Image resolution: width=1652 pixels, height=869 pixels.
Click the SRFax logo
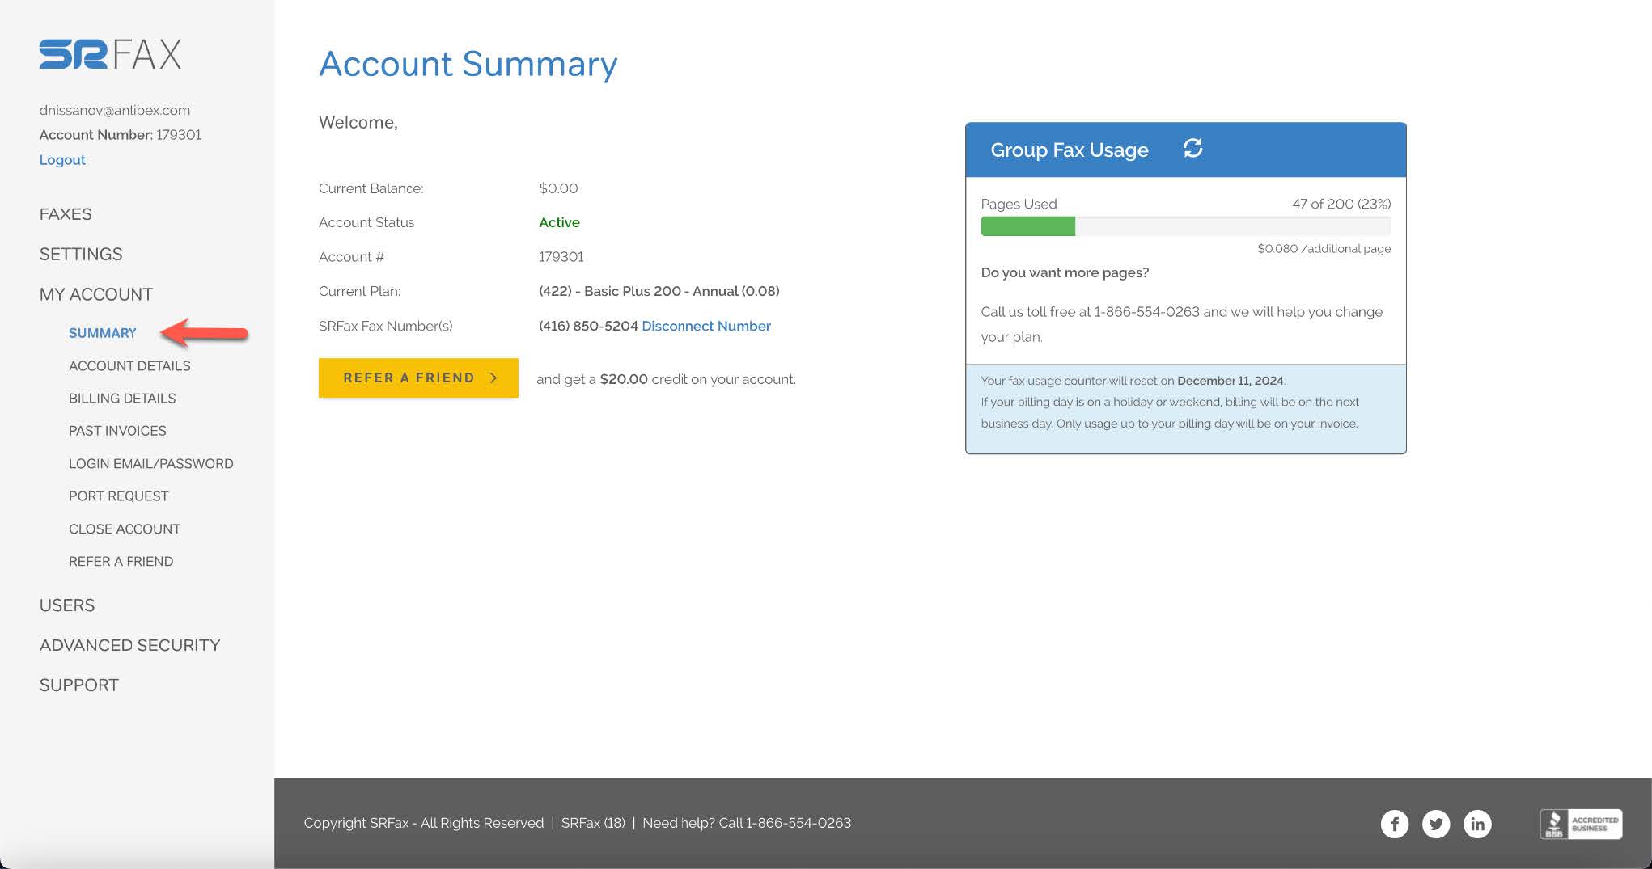(x=109, y=55)
